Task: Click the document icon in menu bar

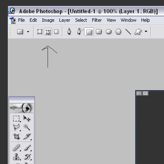Action: [x=13, y=20]
